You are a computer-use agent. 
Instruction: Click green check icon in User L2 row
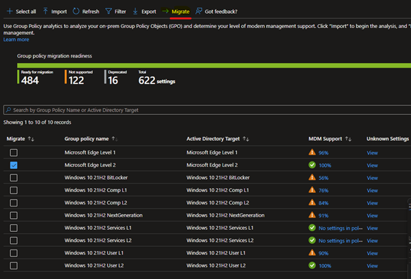point(312,265)
